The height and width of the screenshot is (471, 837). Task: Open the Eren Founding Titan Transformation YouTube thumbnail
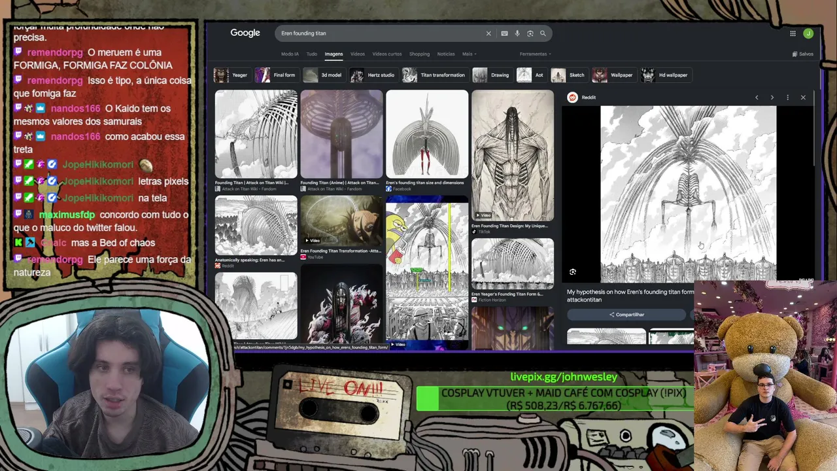(x=341, y=221)
